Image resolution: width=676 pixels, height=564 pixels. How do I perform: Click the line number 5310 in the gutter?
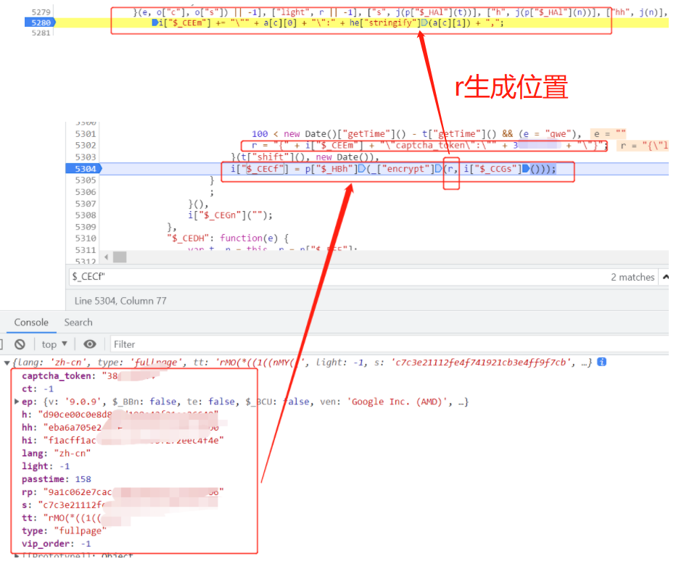coord(86,239)
